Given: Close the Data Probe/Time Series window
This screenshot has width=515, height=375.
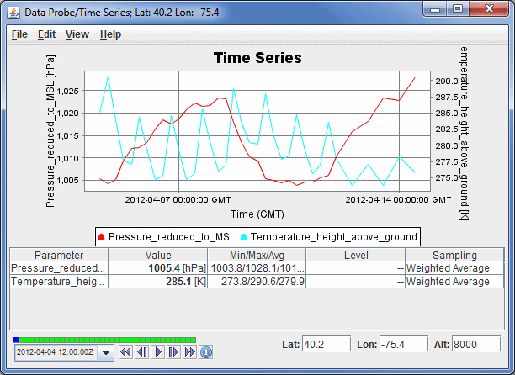Looking at the screenshot, I should tap(489, 9).
